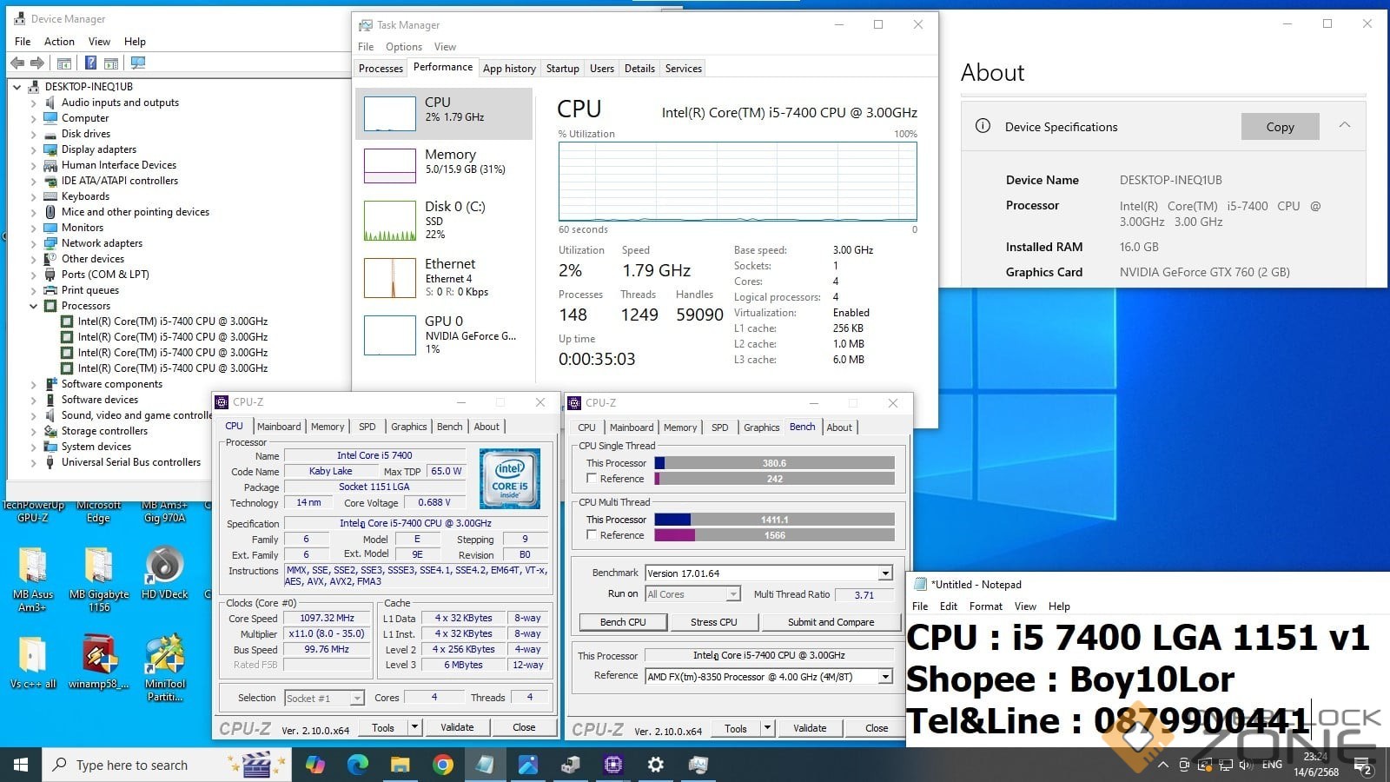This screenshot has height=782, width=1390.
Task: Open Microsoft Edge from the taskbar
Action: point(358,765)
